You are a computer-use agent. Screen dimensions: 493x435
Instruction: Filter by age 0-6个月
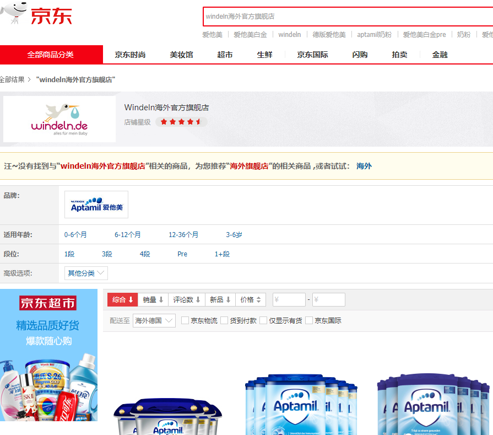click(75, 235)
